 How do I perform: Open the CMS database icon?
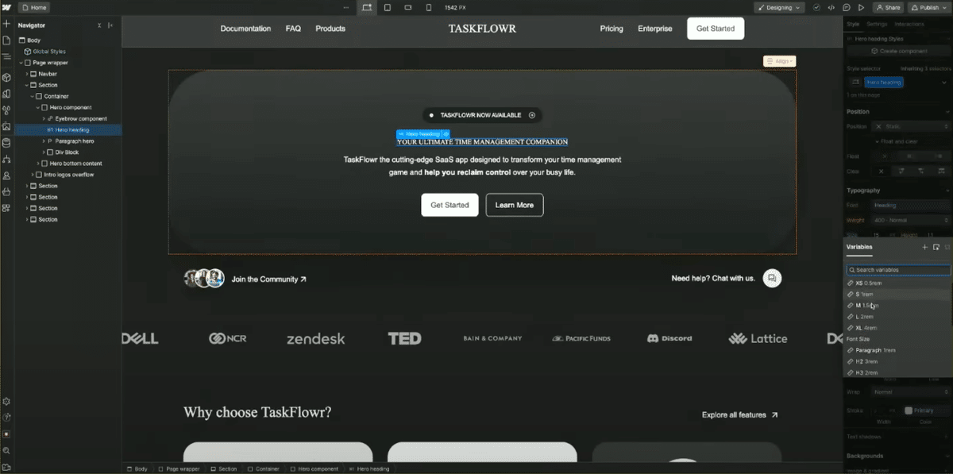coord(6,143)
